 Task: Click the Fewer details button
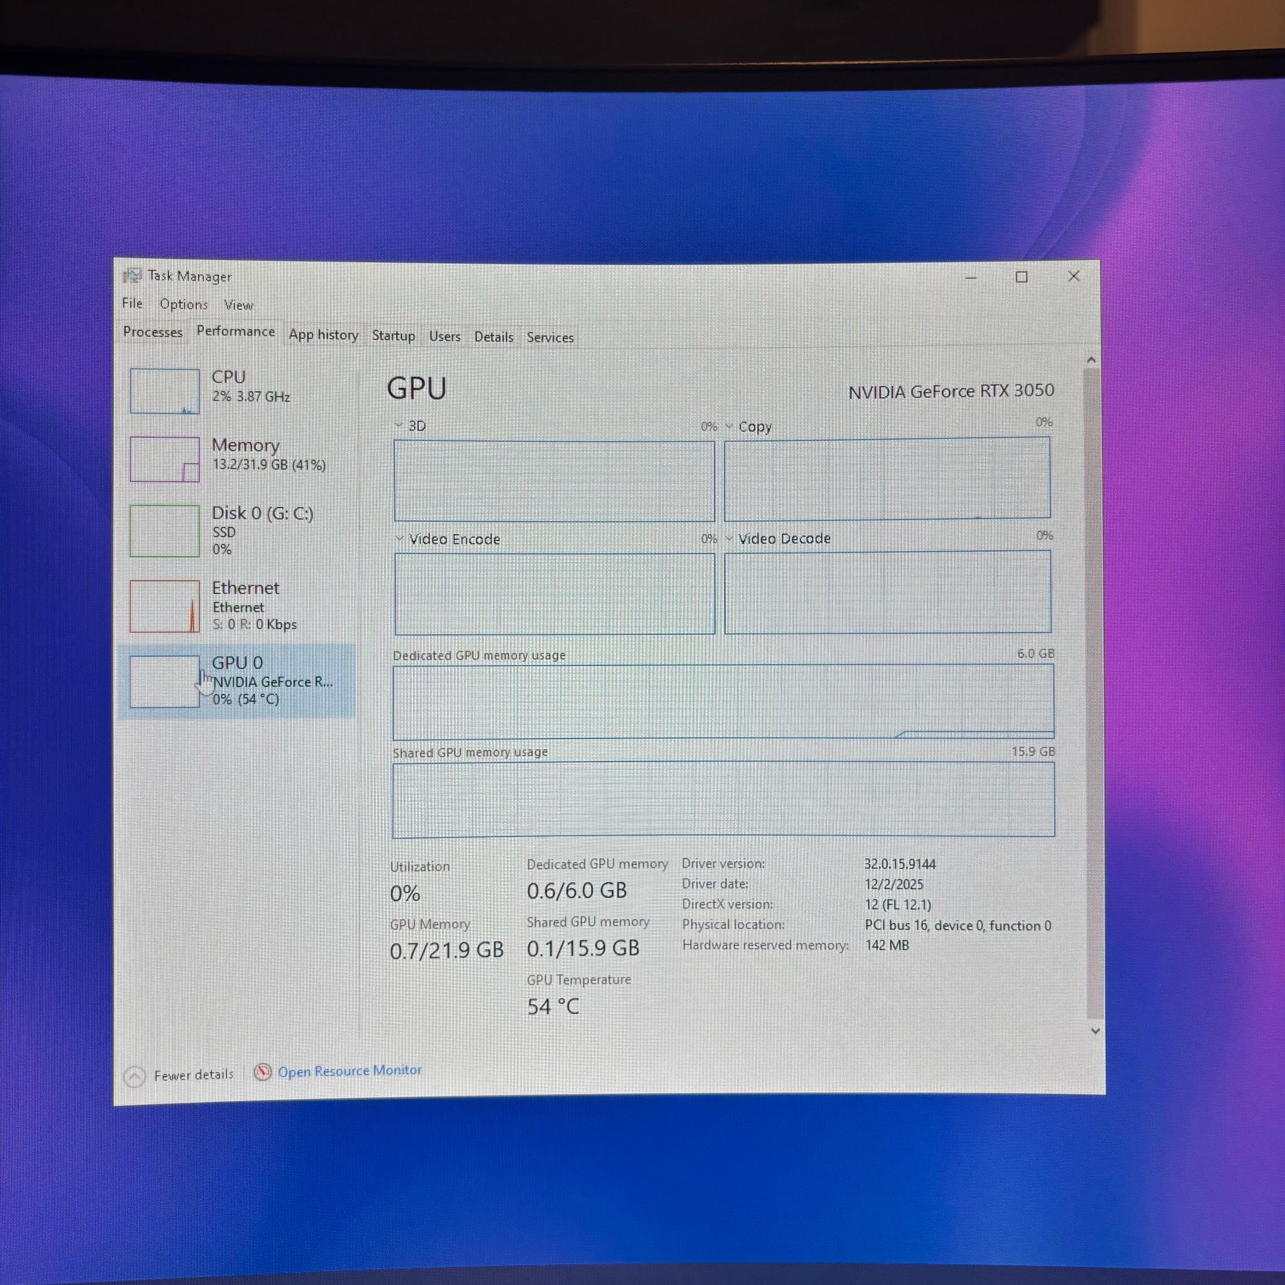(x=179, y=1075)
